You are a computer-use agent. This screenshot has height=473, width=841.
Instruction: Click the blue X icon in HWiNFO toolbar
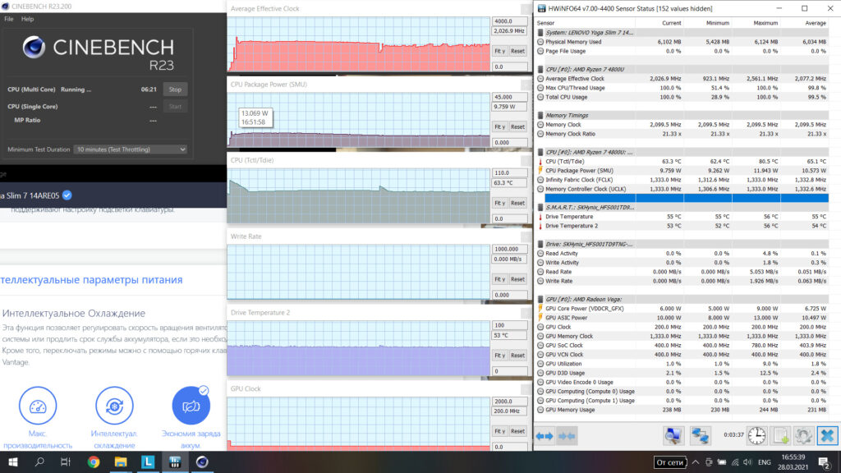pyautogui.click(x=827, y=435)
